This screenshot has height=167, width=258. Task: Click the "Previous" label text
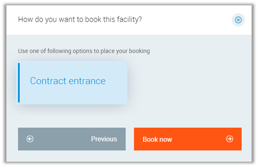coord(104,139)
